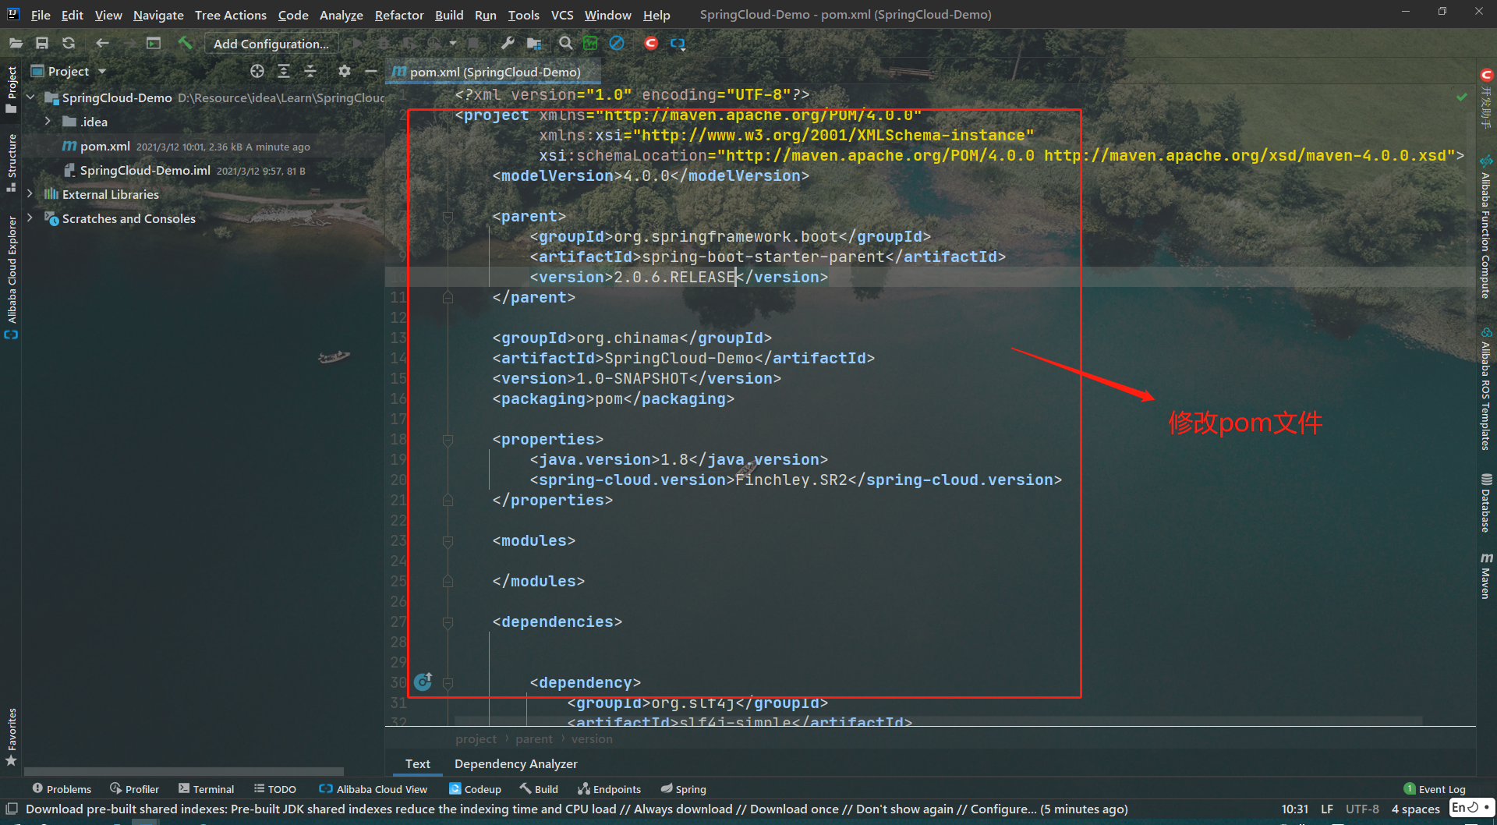1497x825 pixels.
Task: Open the Refactor menu
Action: [x=399, y=15]
